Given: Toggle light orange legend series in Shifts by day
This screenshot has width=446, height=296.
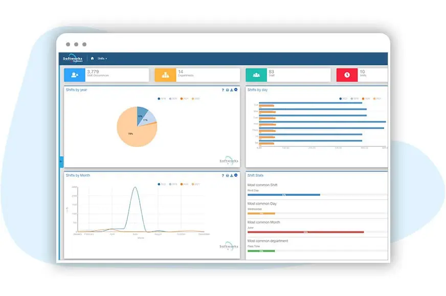Looking at the screenshot, I should 377,99.
